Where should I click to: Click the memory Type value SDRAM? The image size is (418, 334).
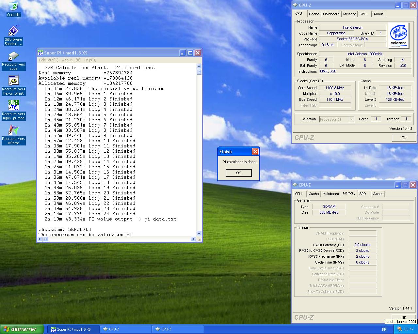(329, 206)
